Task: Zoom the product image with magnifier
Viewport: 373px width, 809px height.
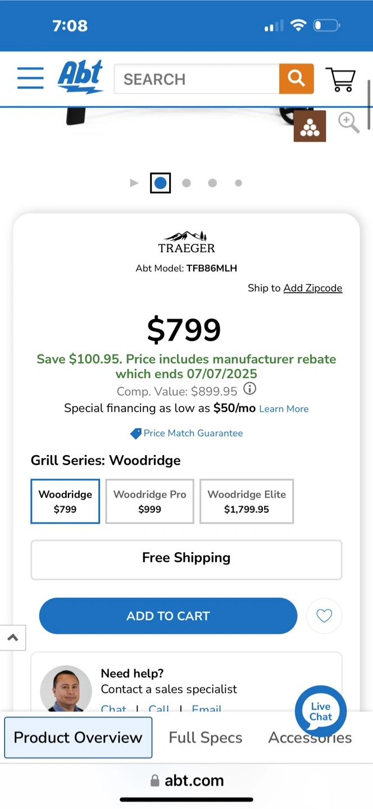Action: click(x=348, y=122)
